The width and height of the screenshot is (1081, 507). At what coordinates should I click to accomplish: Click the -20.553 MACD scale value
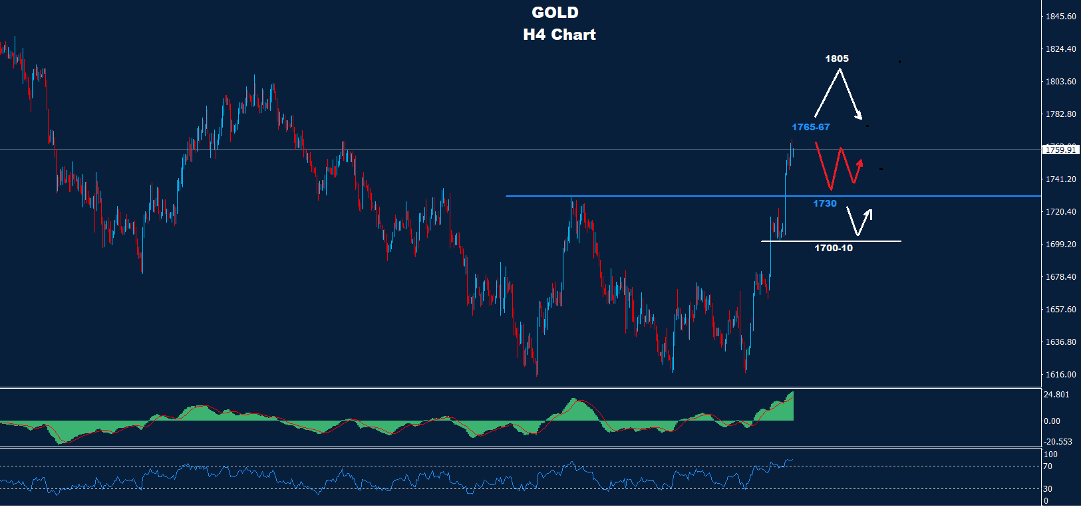[1058, 442]
